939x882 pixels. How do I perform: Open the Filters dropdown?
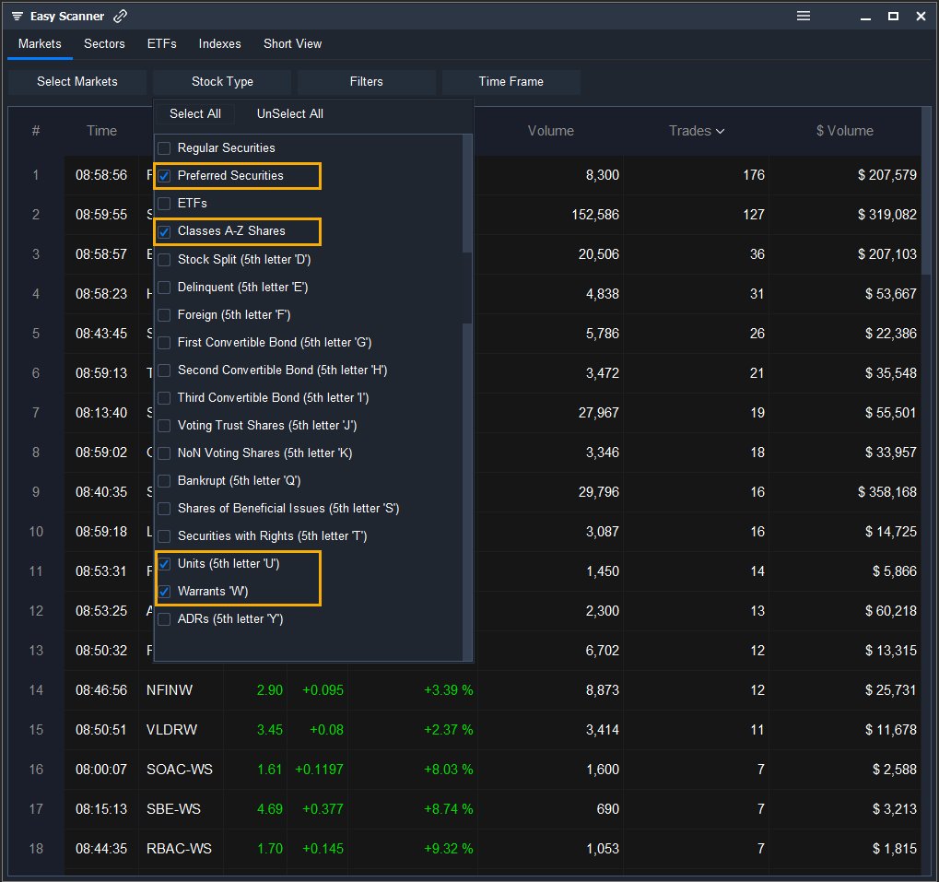[366, 81]
